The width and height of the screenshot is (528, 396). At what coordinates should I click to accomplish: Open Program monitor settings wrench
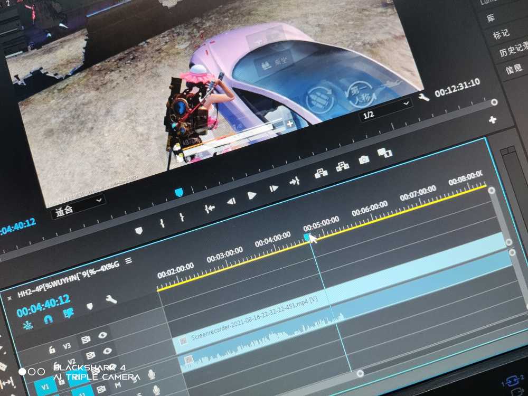pos(423,97)
